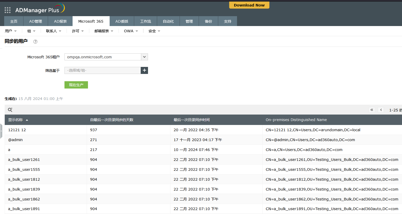Screen dimensions: 402x214
Task: Open the 许可 dropdown menu
Action: tap(78, 31)
